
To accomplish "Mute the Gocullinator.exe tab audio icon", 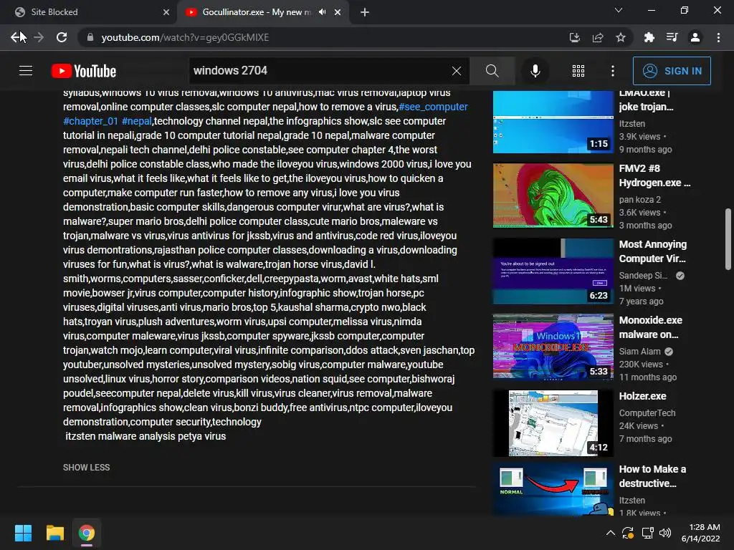I will click(322, 12).
